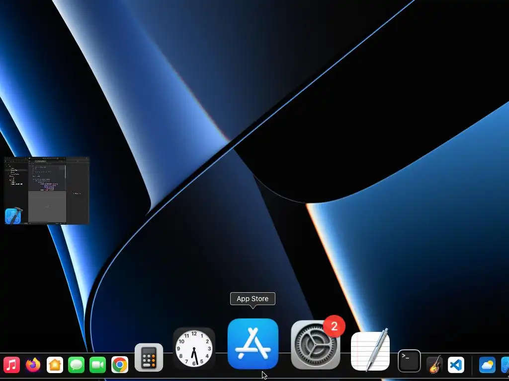Viewport: 509px width, 381px height.
Task: Launch Terminal from the dock
Action: 410,361
